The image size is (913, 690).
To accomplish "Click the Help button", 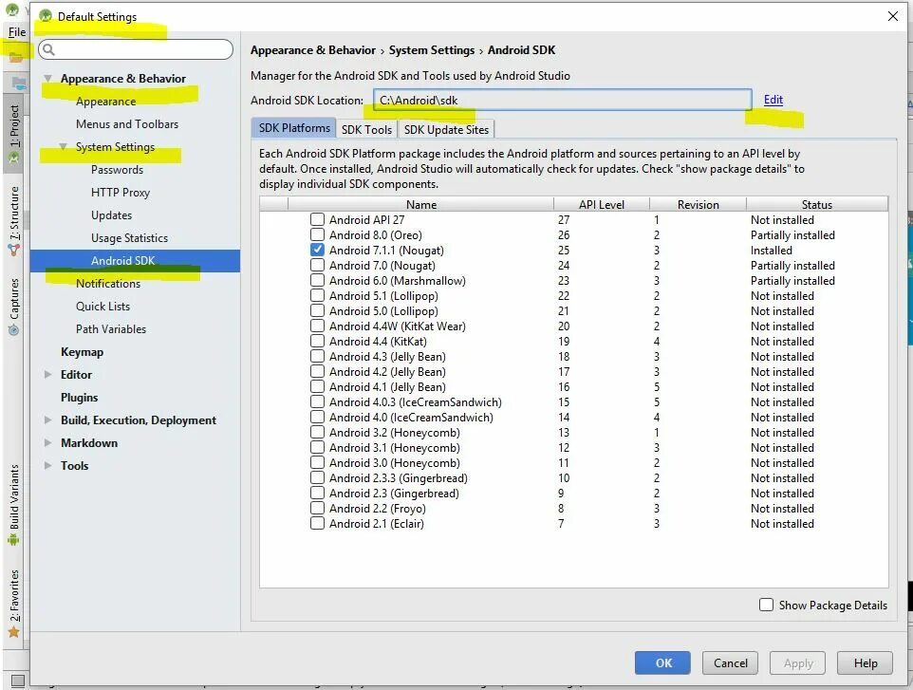I will click(x=866, y=662).
